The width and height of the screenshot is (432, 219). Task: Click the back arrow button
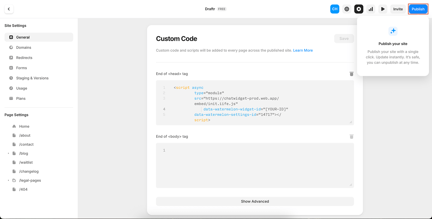click(x=9, y=9)
